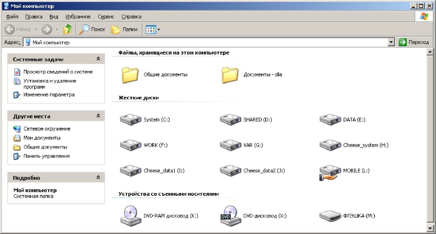Viewport: 436px width, 234px height.
Task: Open the Forward button history dropdown arrow
Action: [57, 29]
